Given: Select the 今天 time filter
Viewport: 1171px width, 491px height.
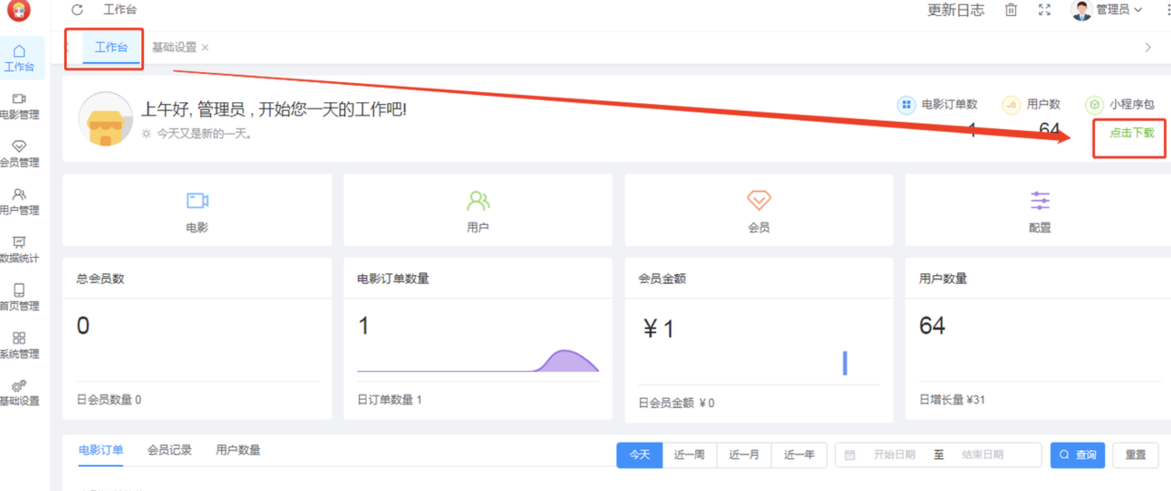Looking at the screenshot, I should click(x=639, y=454).
